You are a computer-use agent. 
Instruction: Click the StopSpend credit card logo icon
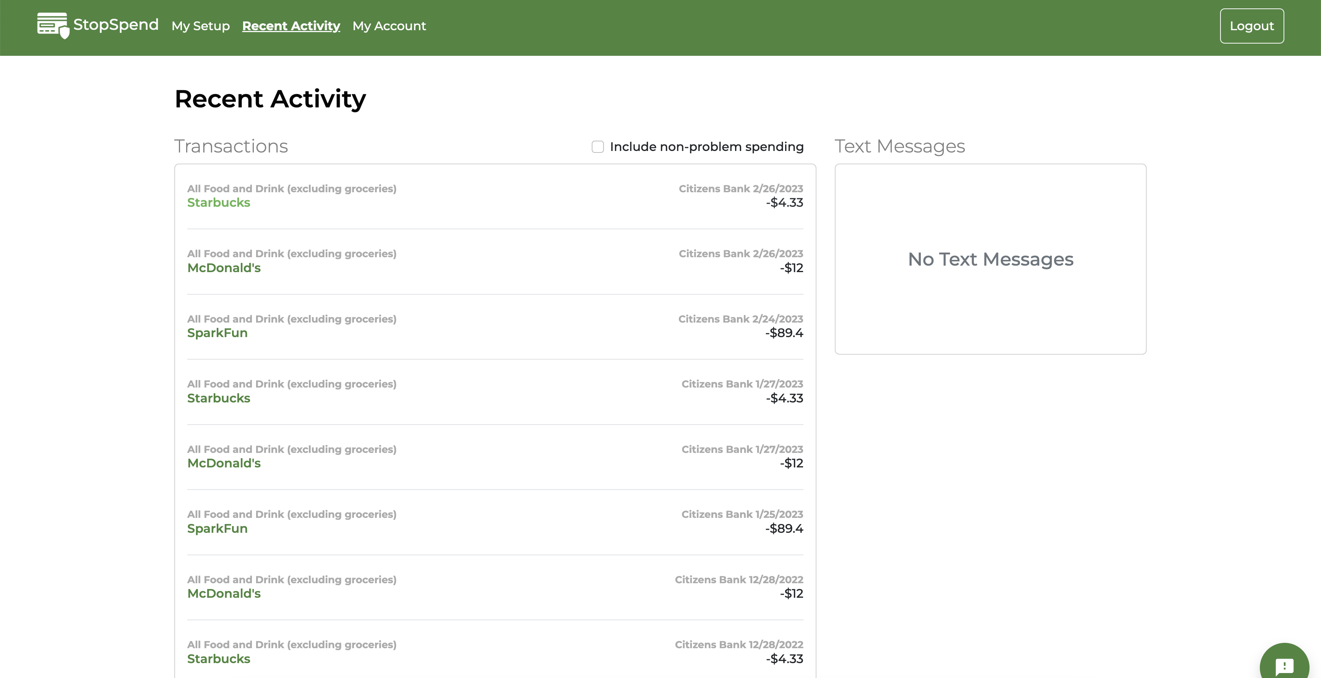[52, 25]
